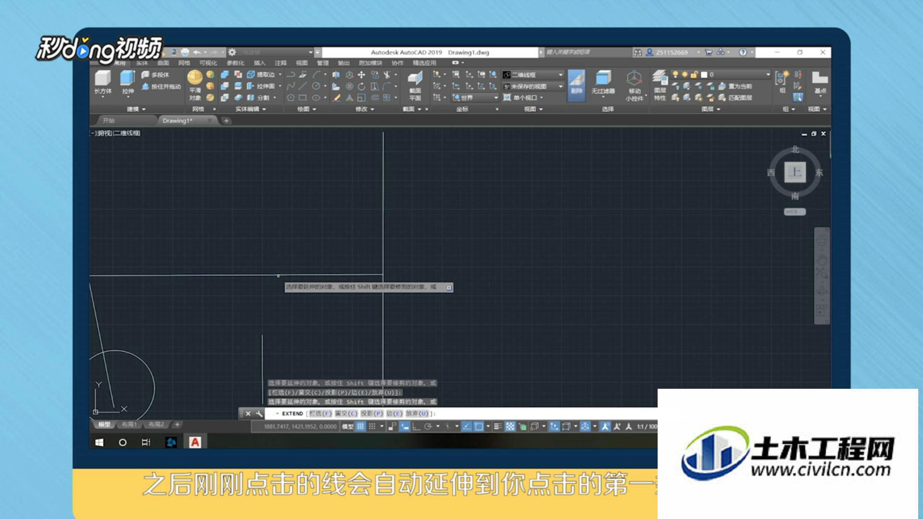Click the 拉伸面 extrude faces tool

coord(261,86)
